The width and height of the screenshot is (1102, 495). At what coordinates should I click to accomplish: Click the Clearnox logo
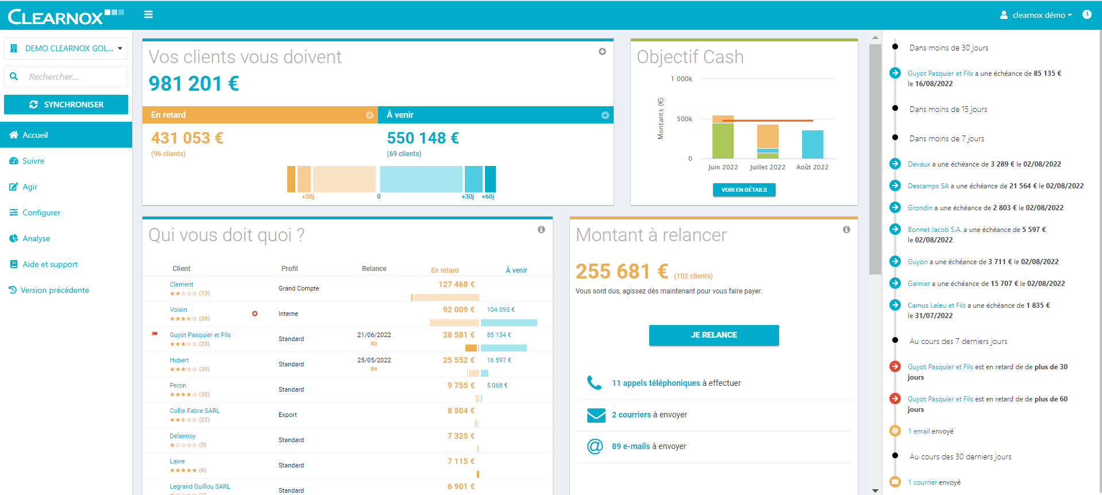[65, 16]
